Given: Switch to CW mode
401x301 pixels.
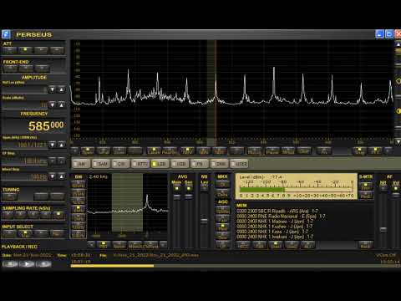Looking at the screenshot, I should click(120, 164).
